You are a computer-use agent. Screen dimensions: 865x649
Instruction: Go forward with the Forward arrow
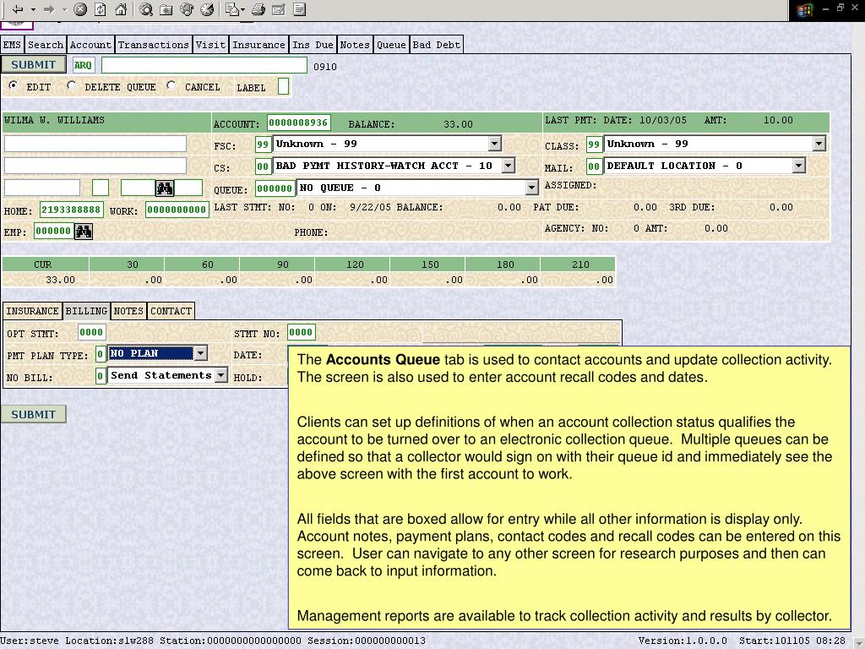48,9
